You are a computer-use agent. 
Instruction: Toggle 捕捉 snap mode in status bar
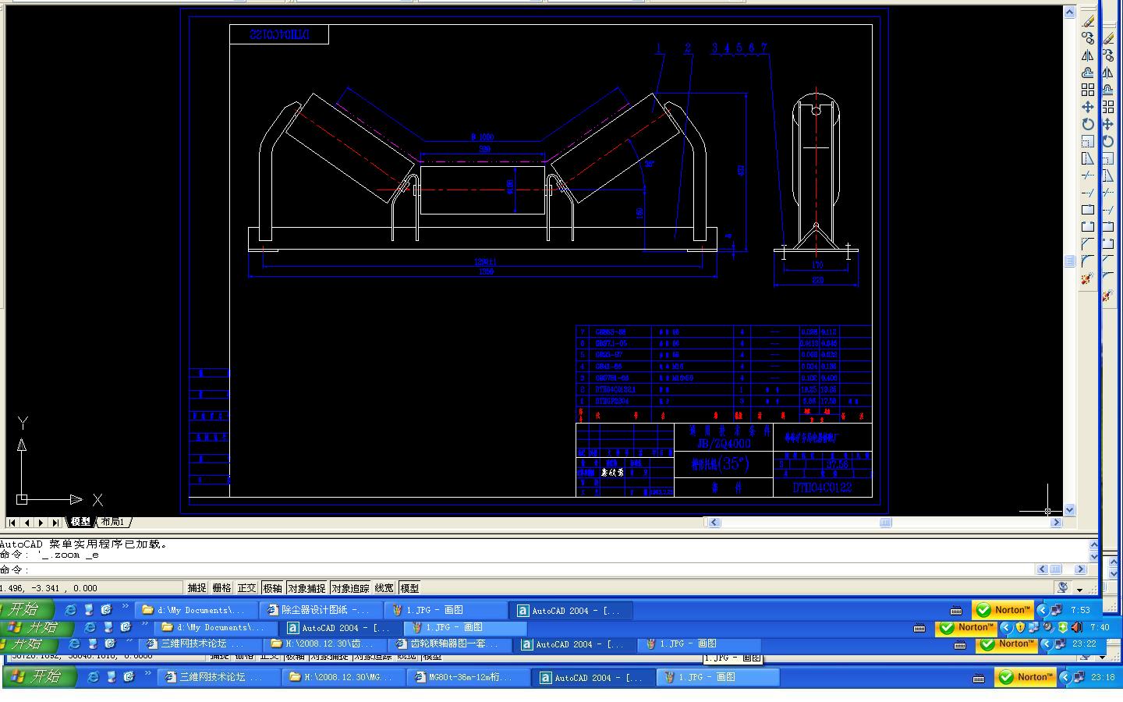tap(197, 588)
